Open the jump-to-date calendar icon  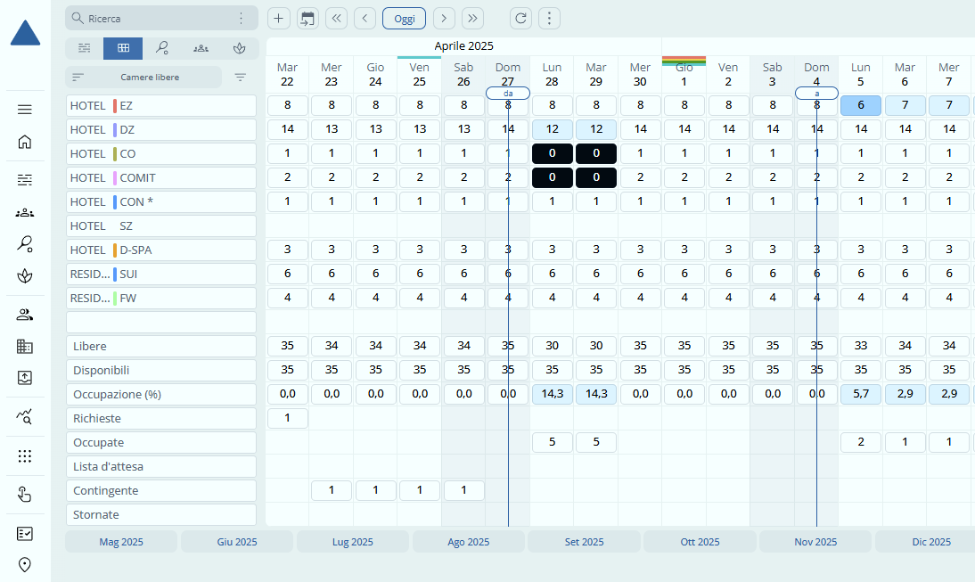307,18
